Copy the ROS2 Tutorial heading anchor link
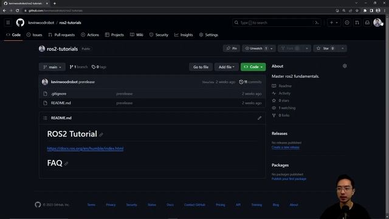 point(101,134)
